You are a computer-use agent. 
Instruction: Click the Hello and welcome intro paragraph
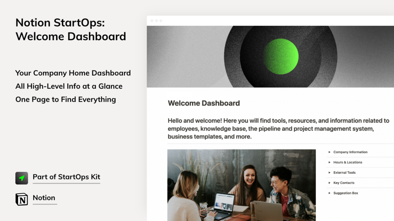tap(278, 129)
